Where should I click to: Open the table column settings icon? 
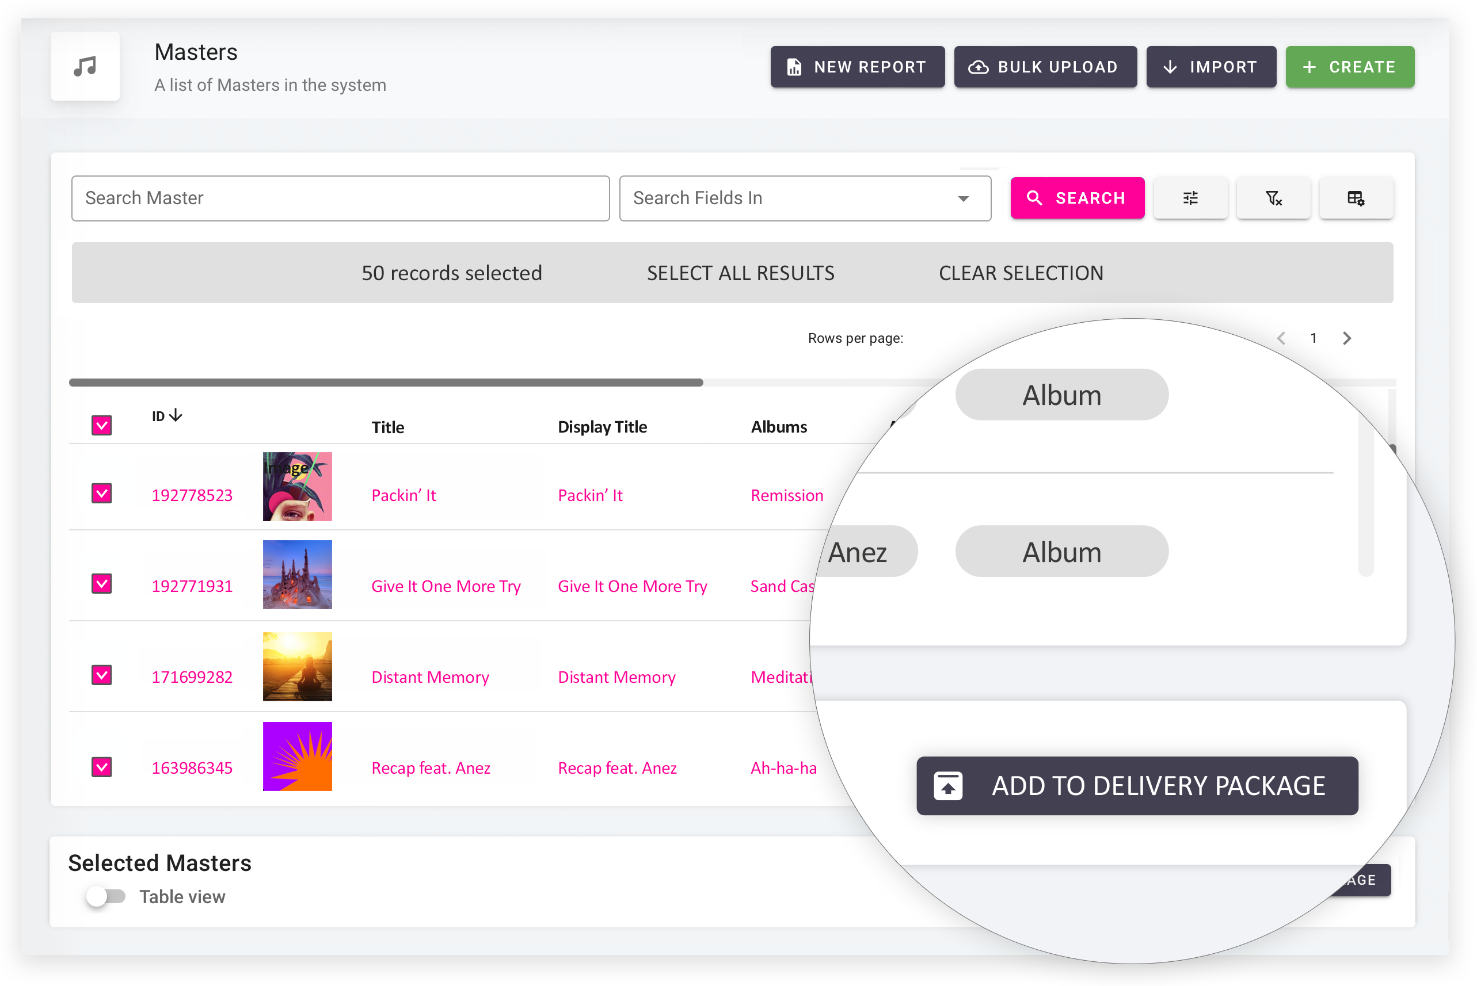pyautogui.click(x=1356, y=198)
